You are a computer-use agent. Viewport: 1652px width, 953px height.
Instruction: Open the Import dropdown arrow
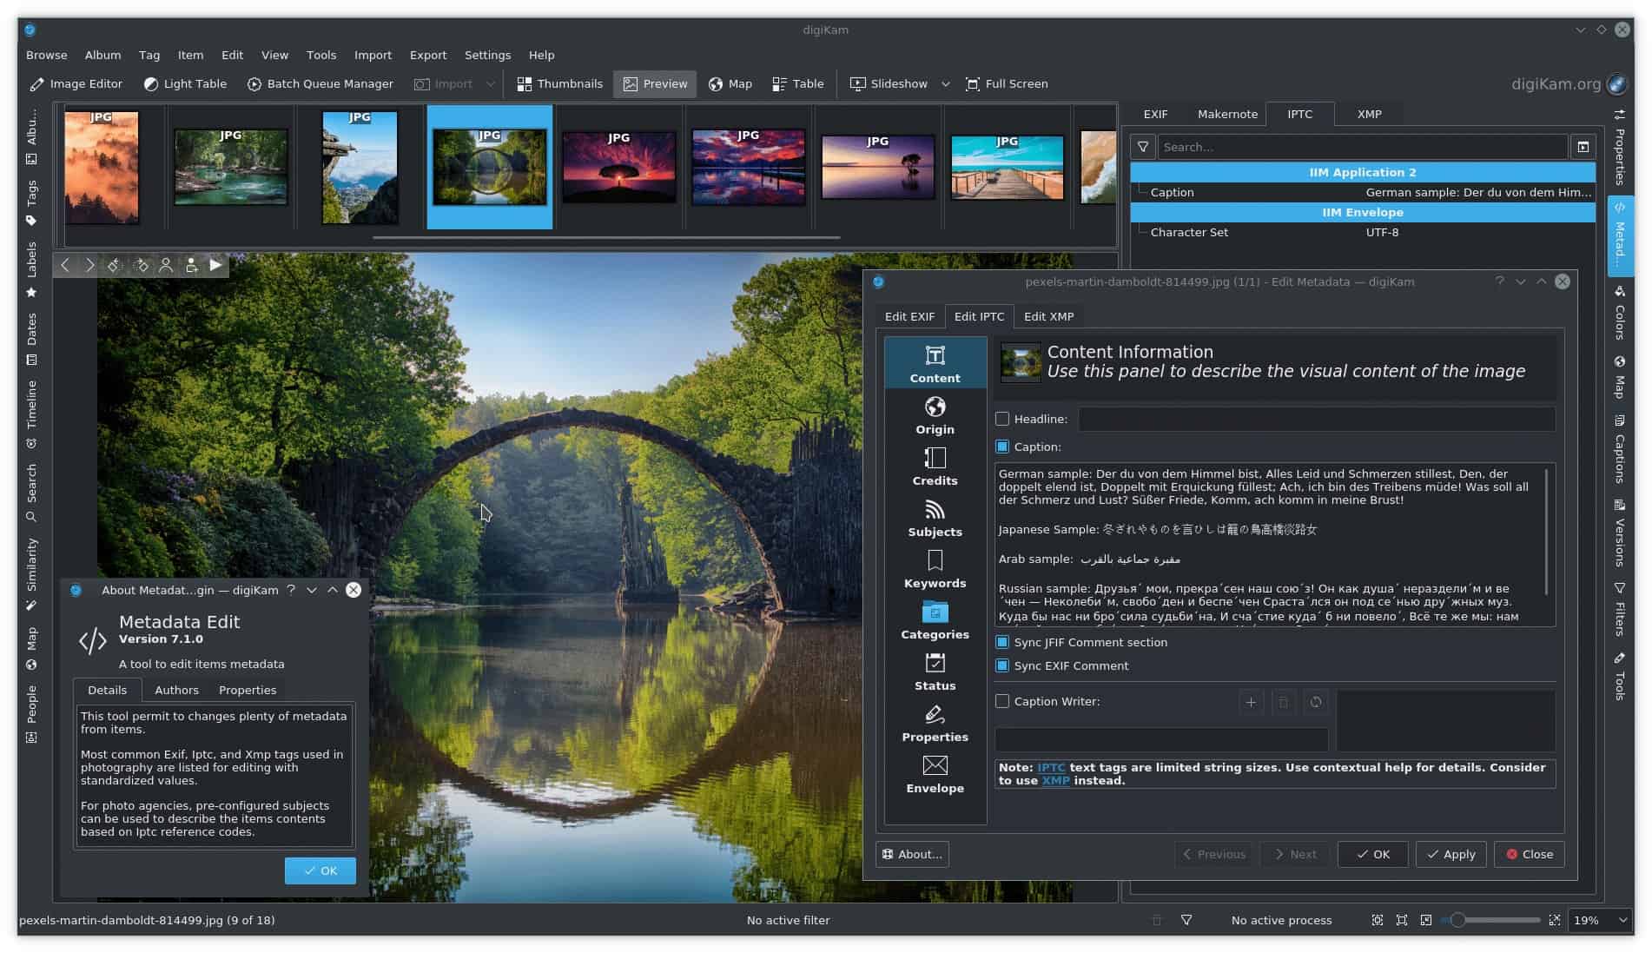coord(490,84)
